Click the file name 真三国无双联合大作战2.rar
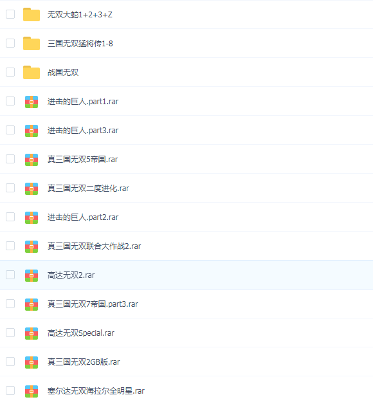 pos(94,246)
